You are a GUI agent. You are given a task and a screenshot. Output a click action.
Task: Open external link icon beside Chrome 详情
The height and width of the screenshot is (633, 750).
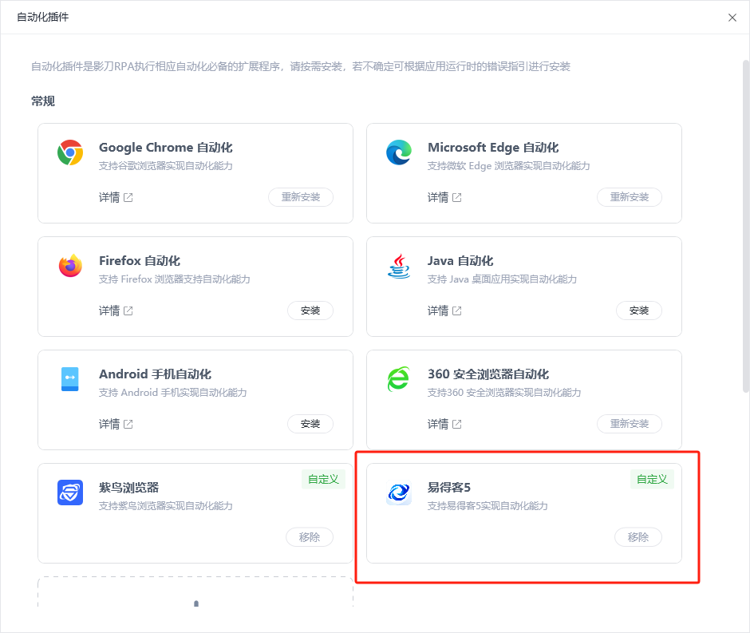(128, 198)
